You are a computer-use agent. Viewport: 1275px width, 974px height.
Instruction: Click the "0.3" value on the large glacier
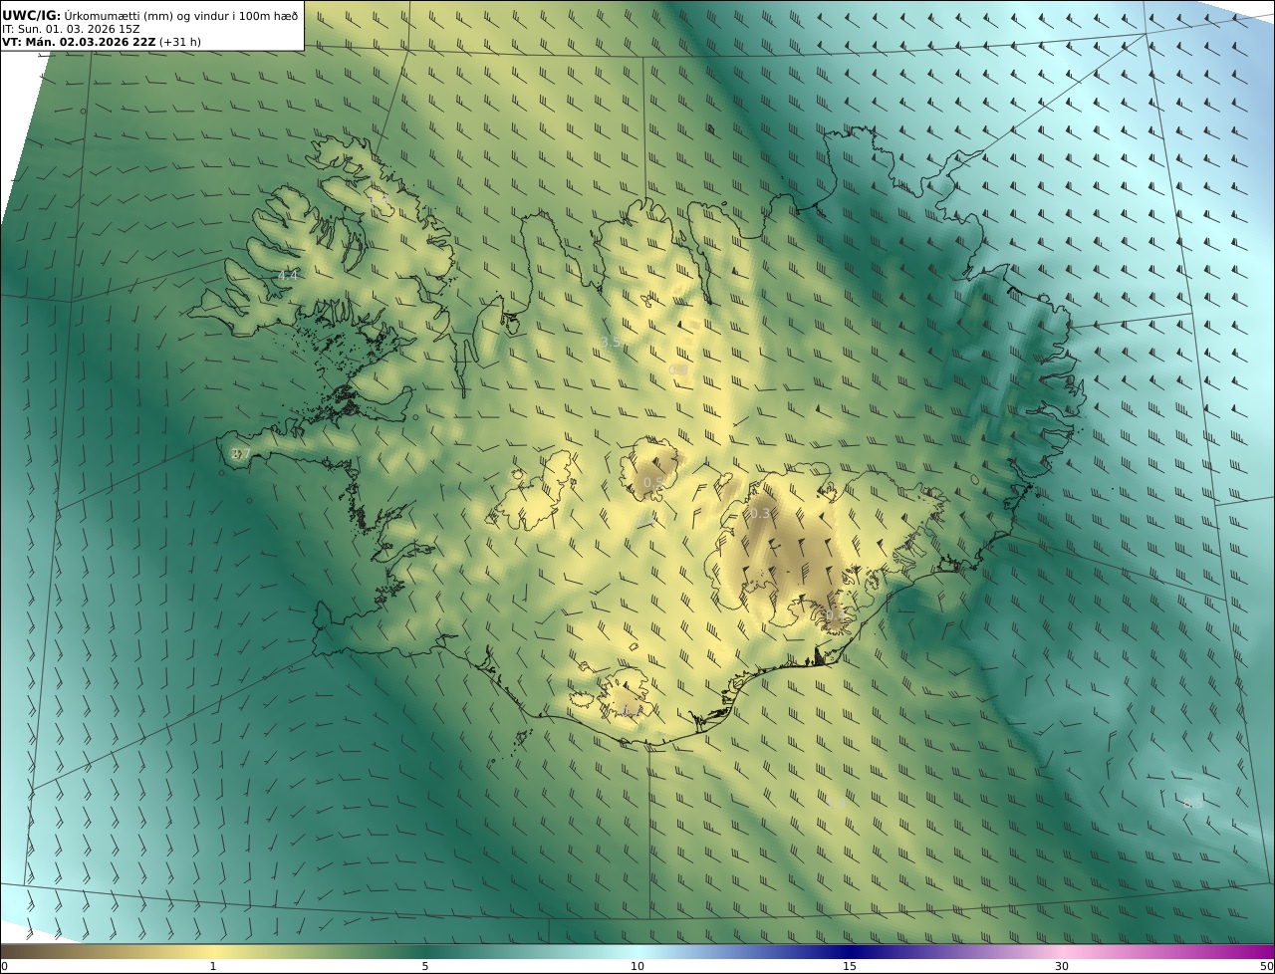(x=760, y=513)
